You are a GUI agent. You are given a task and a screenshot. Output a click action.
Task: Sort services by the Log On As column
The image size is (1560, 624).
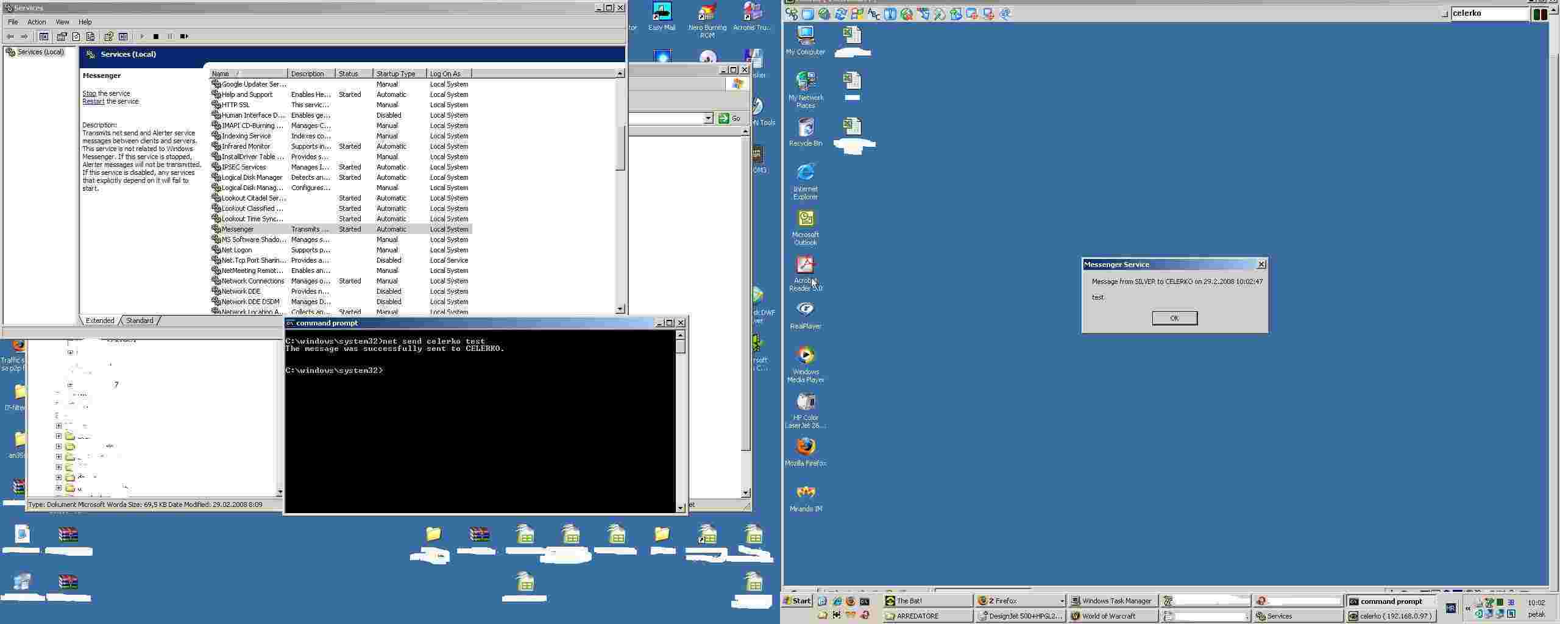448,74
